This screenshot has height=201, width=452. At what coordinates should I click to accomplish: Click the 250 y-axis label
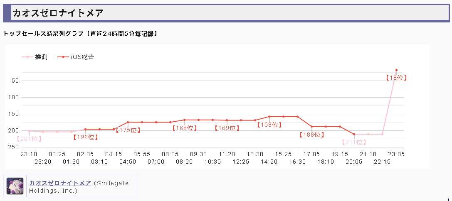tap(14, 147)
